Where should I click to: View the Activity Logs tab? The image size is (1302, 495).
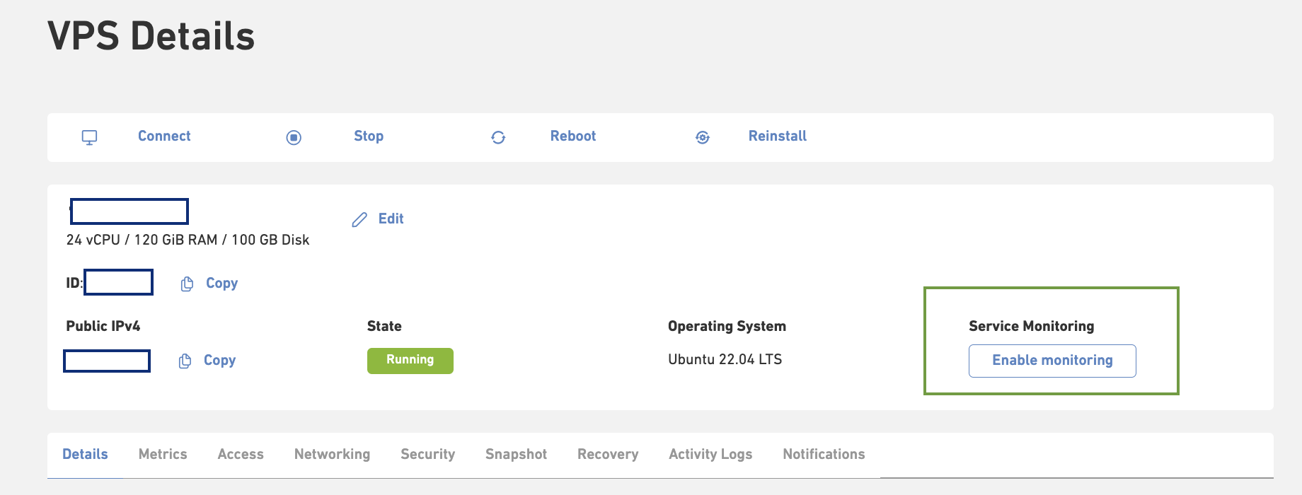click(710, 454)
